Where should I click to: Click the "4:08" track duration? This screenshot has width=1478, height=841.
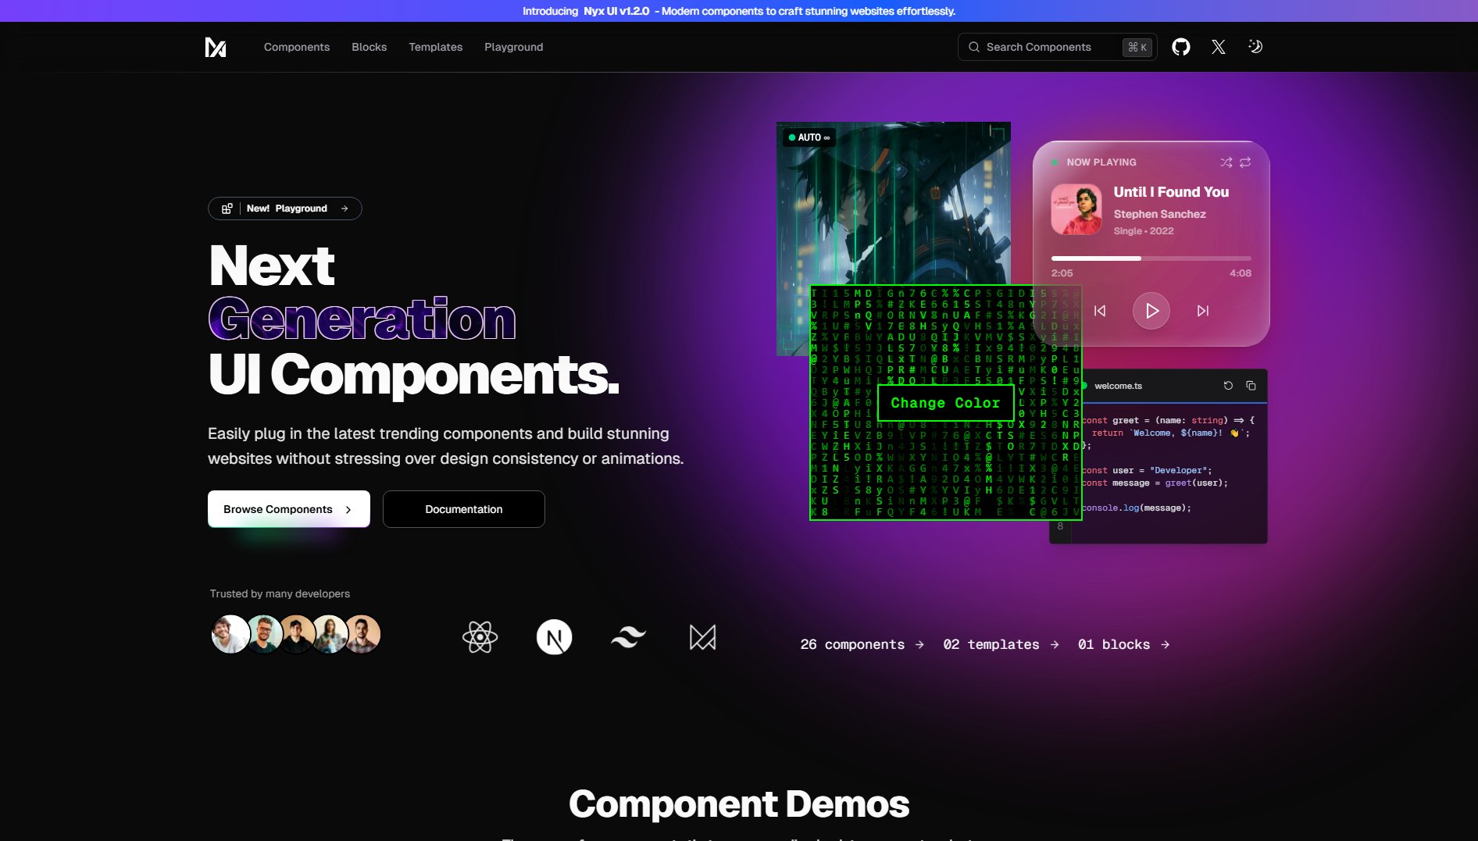tap(1240, 273)
